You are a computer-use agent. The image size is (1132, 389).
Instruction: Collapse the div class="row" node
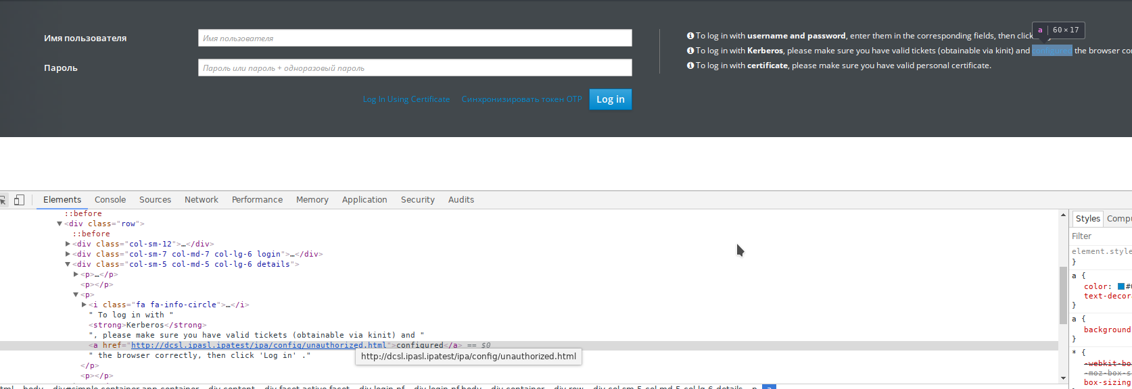click(x=60, y=224)
